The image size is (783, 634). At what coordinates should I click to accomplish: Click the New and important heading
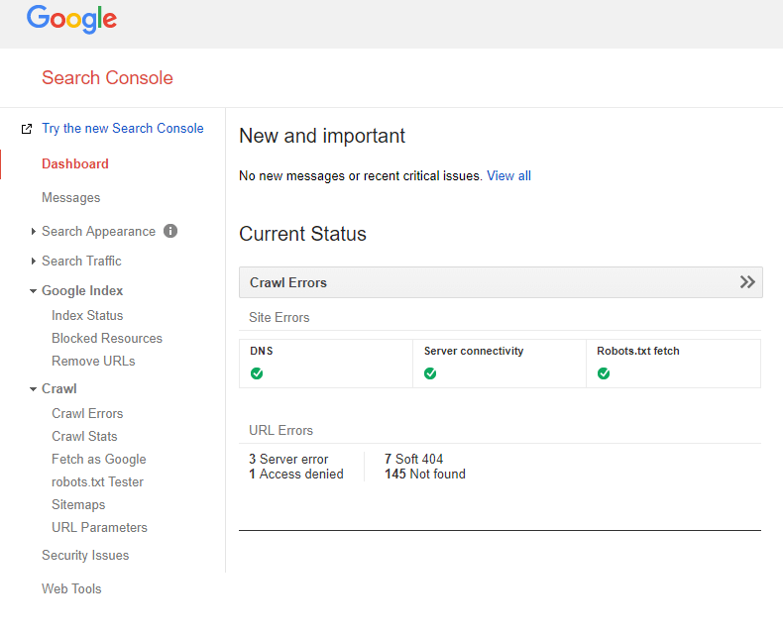[x=322, y=136]
